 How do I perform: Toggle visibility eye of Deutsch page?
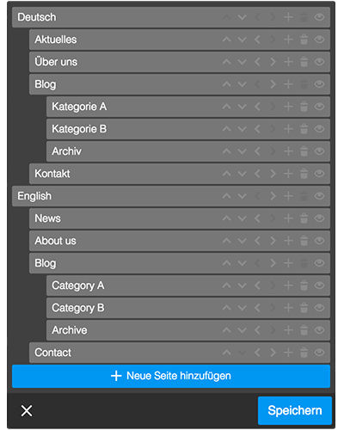point(319,17)
